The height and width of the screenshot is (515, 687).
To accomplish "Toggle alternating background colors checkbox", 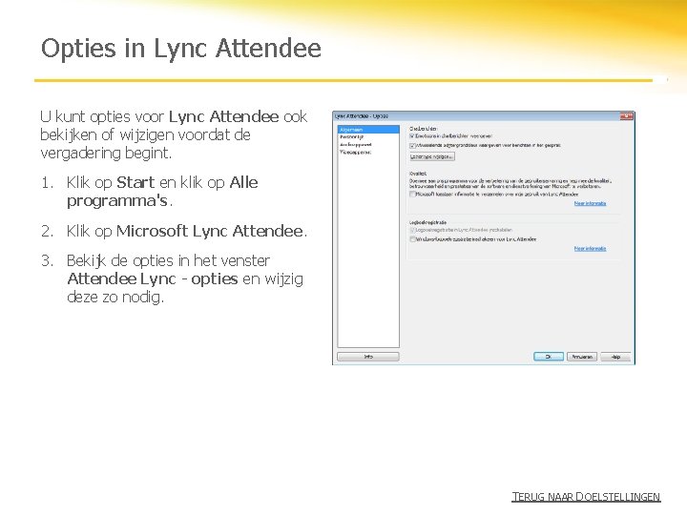I will click(412, 145).
